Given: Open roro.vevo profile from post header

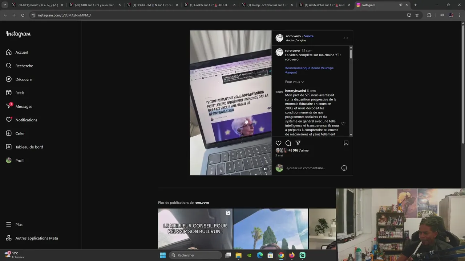Looking at the screenshot, I should click(x=293, y=36).
